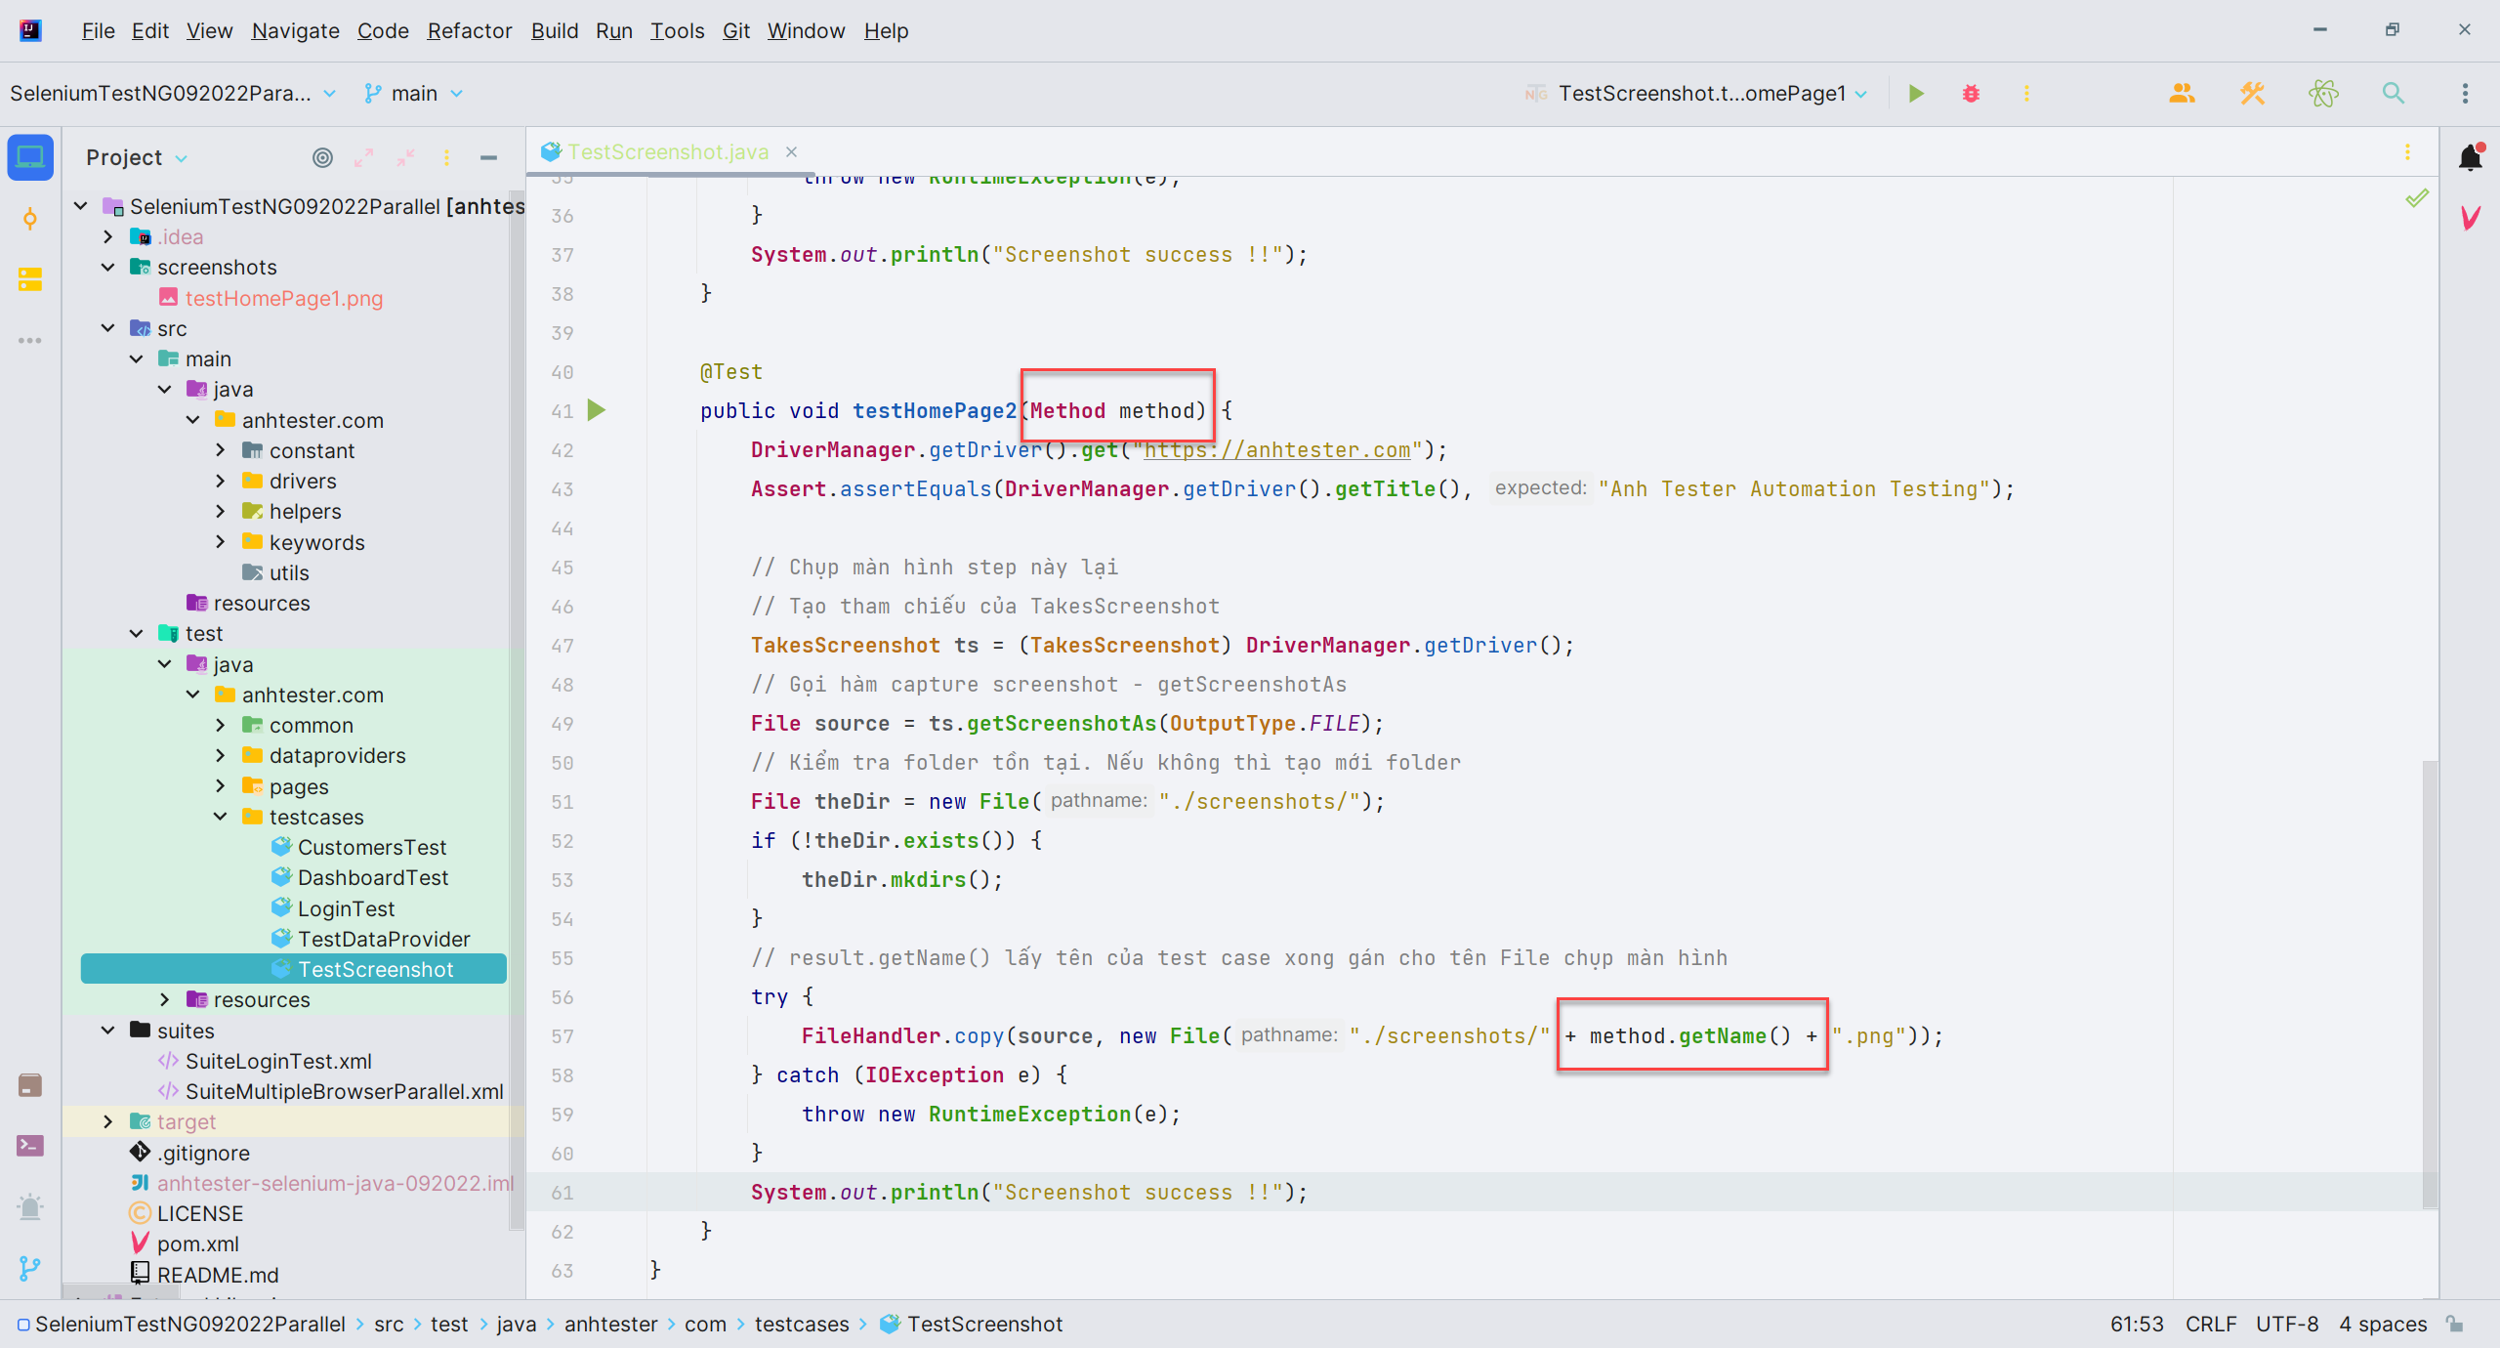This screenshot has height=1348, width=2500.
Task: Click Select Opened File target icon
Action: [322, 157]
